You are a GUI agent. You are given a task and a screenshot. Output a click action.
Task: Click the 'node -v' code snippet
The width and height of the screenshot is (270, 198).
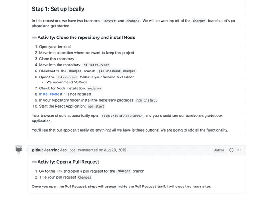95,88
